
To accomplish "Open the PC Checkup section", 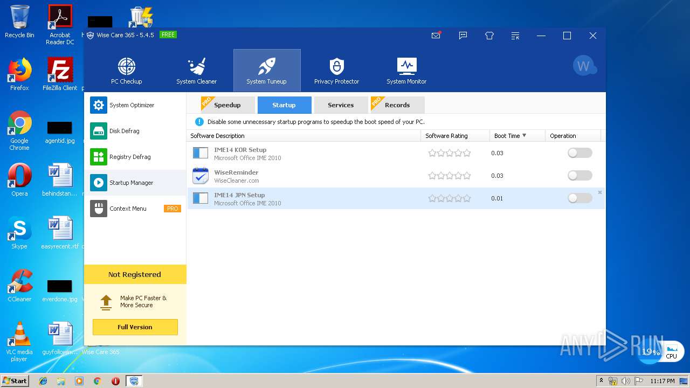I will 126,71.
